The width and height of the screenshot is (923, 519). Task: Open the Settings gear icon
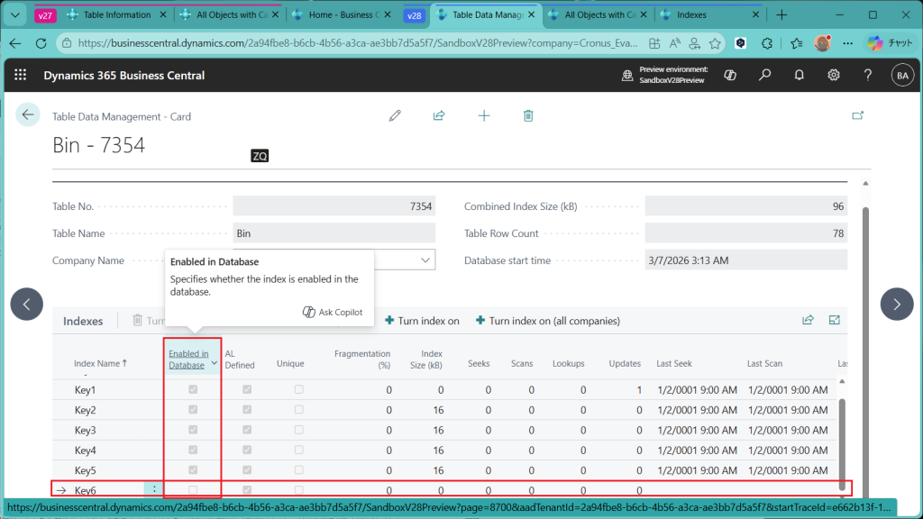point(834,76)
